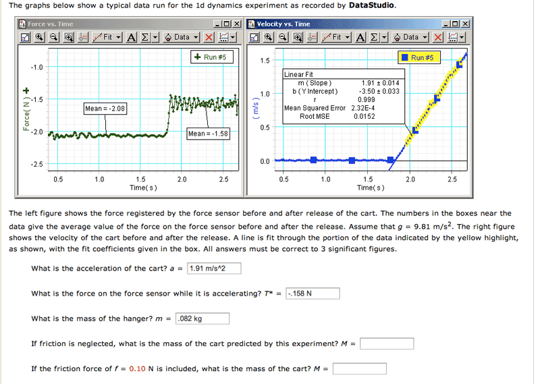Activate Smart Tool crosshair in Force graph
Viewport: 540px width, 384px height.
click(x=82, y=37)
